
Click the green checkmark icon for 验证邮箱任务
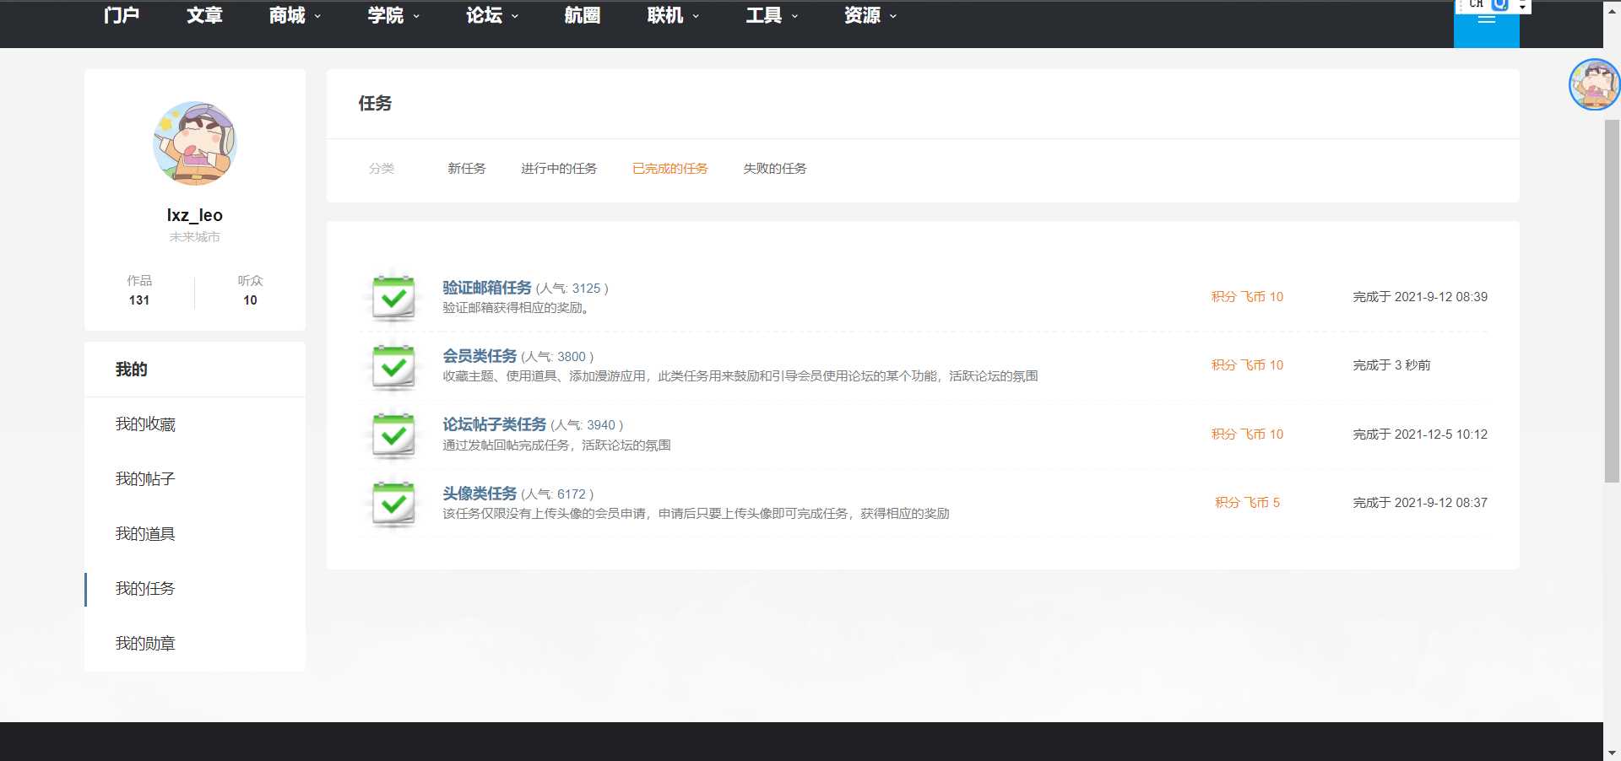click(393, 297)
